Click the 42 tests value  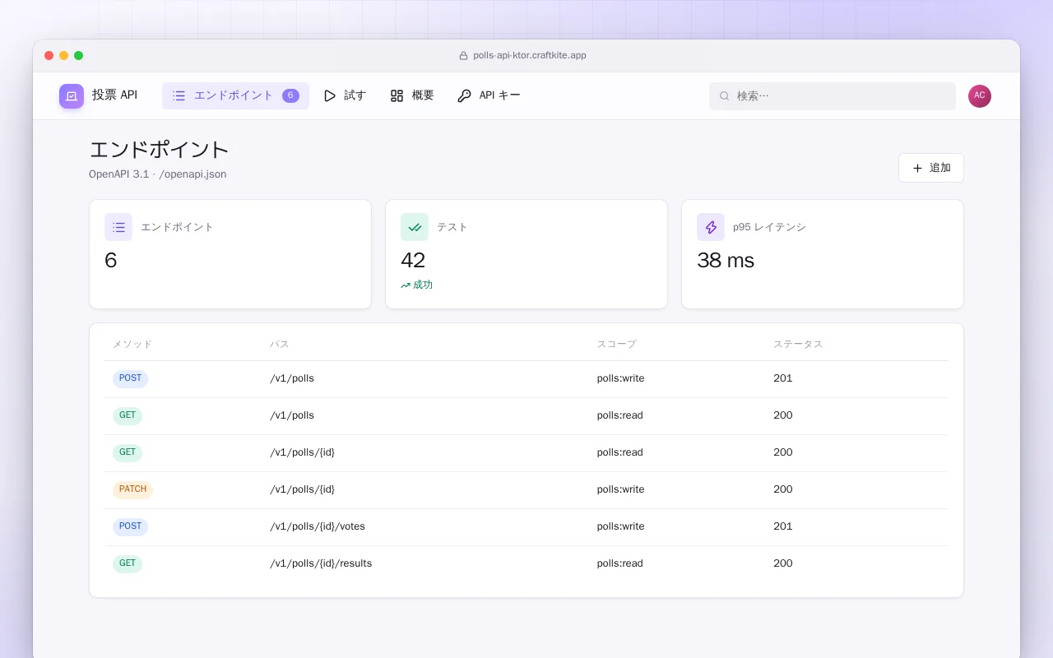click(413, 261)
